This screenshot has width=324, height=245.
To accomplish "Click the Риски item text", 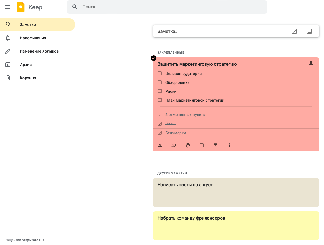I will point(171,92).
